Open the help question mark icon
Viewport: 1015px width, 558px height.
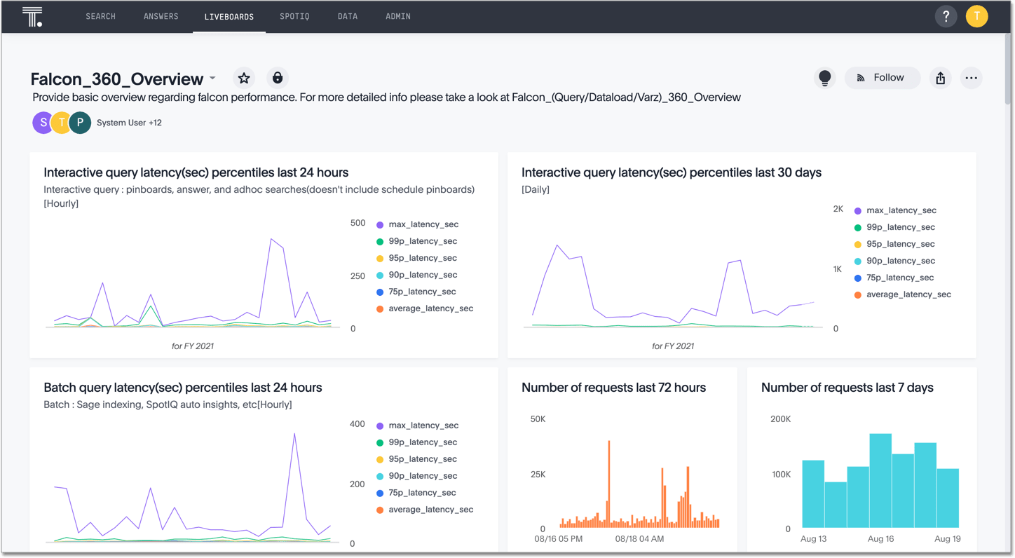[946, 16]
